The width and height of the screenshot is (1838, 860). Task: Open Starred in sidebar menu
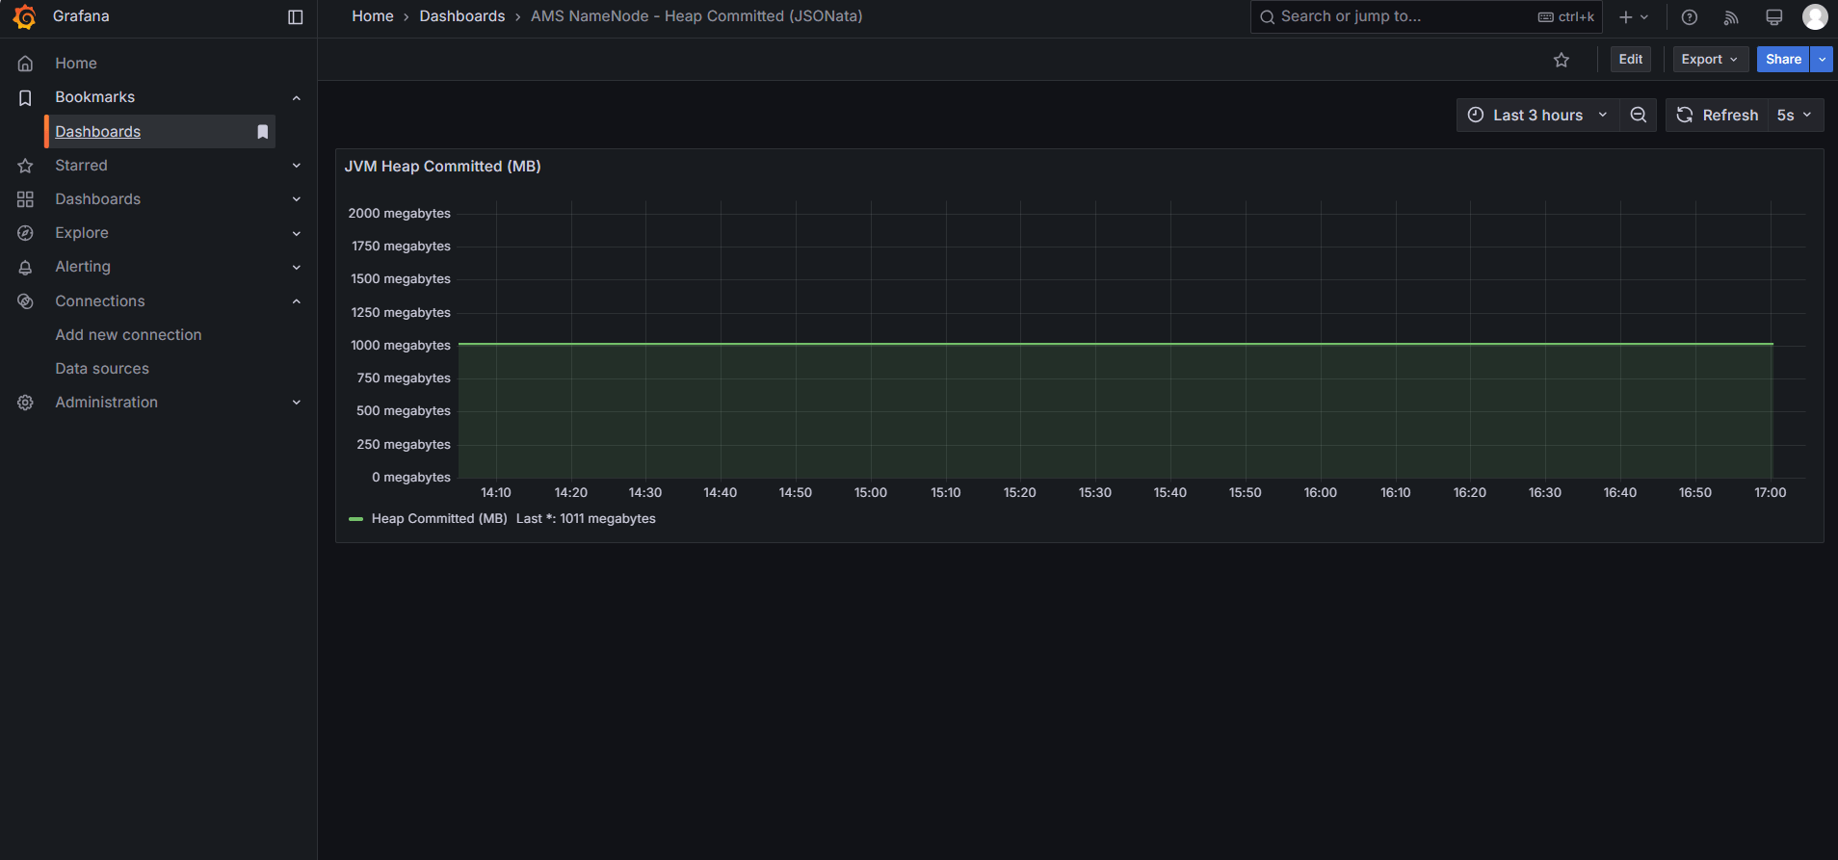(81, 166)
